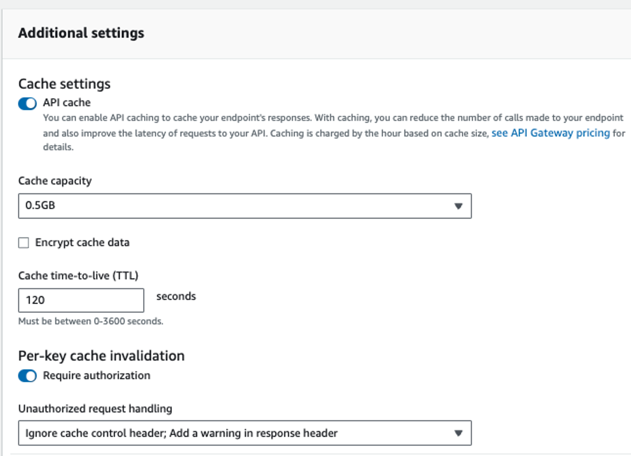Viewport: 631px width, 456px height.
Task: Click the Cache capacity dropdown arrow icon
Action: point(458,206)
